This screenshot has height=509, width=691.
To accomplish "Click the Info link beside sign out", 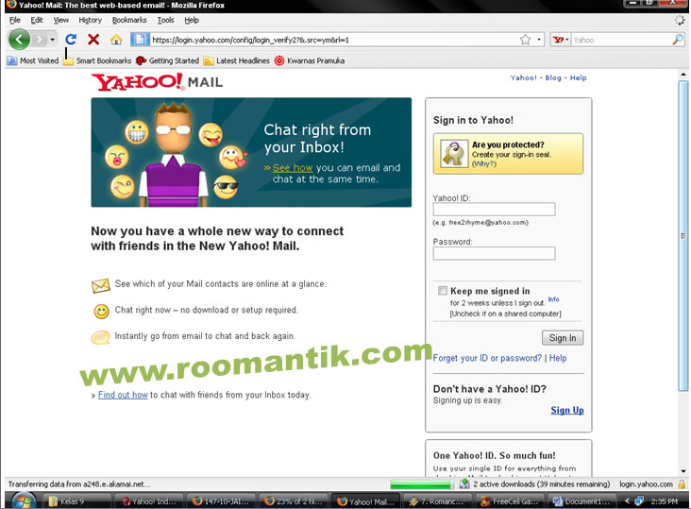I will [x=553, y=299].
